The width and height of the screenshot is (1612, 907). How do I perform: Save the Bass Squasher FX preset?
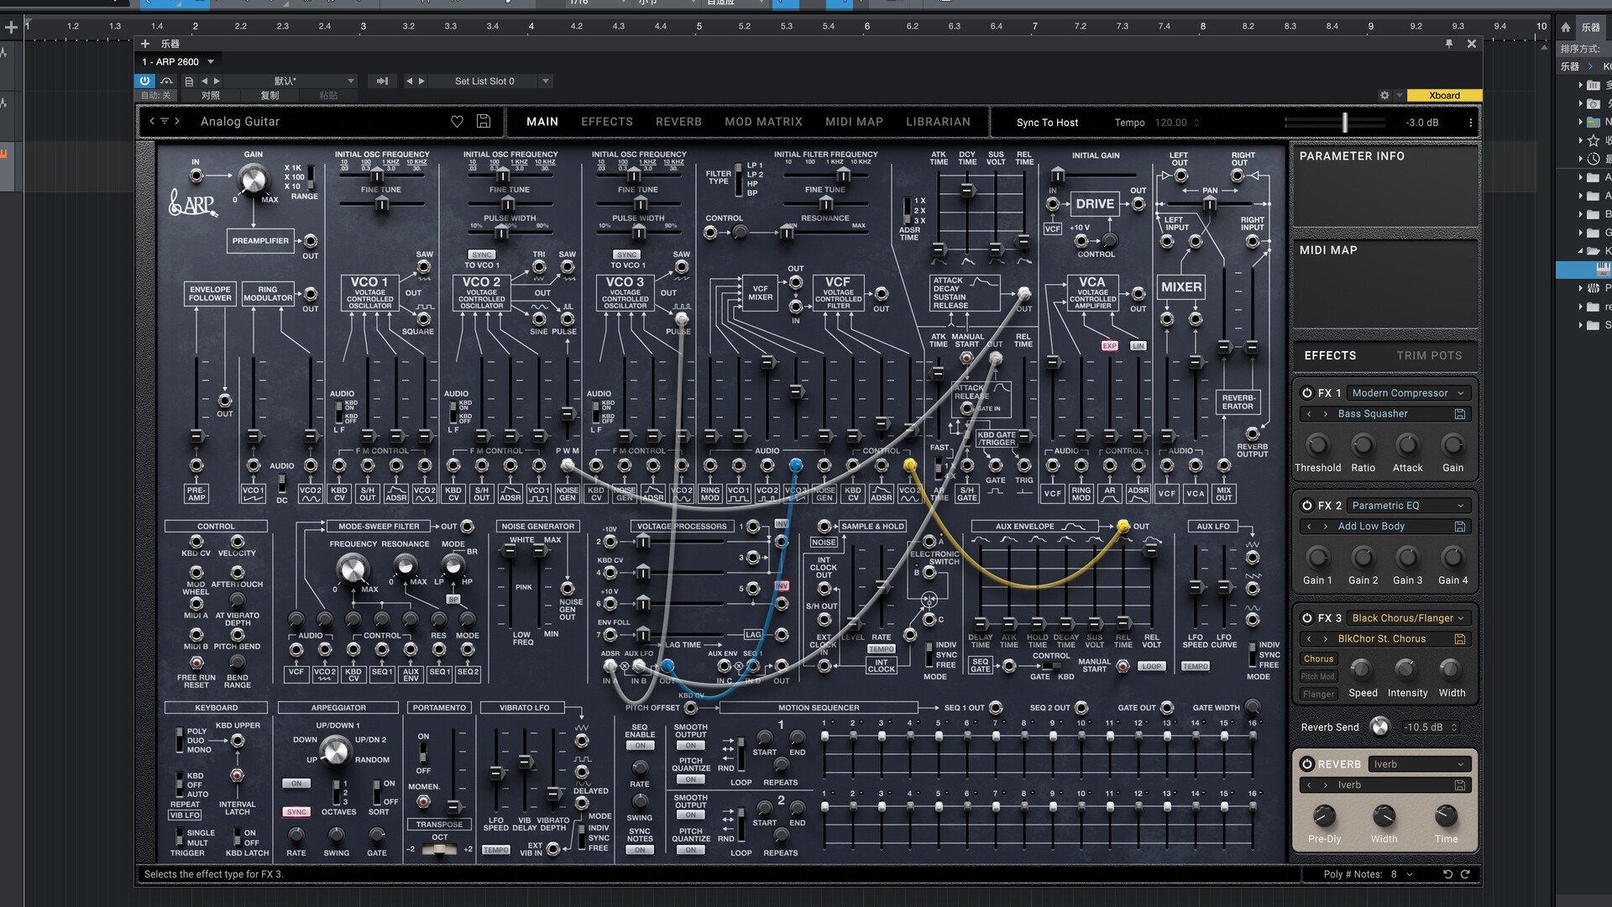(x=1460, y=414)
